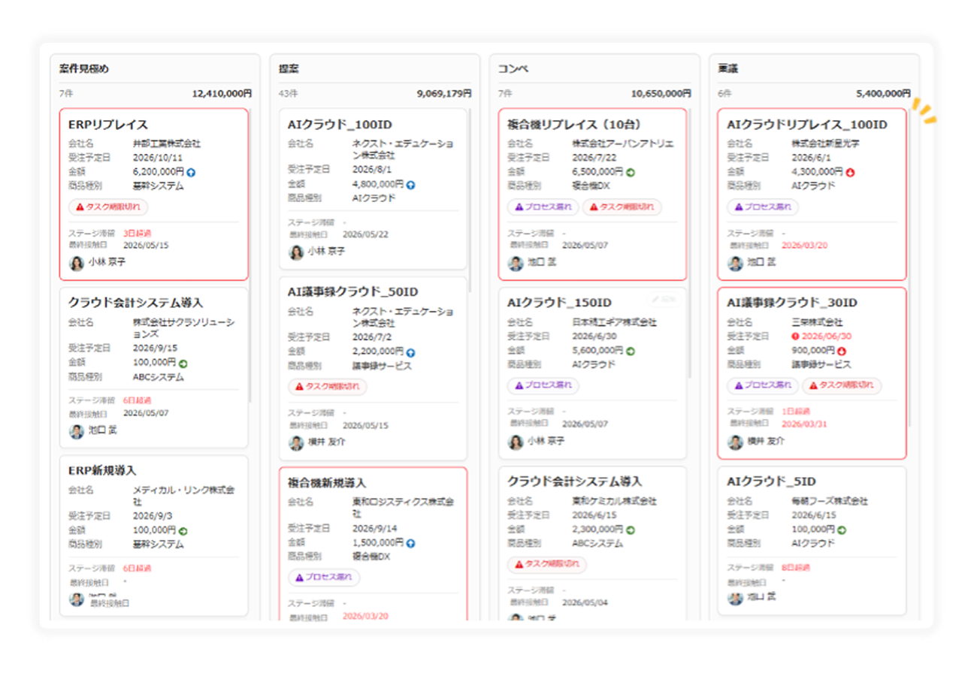Click the プロセス漏れ tag on the 複合機新規導入 card
The image size is (977, 676).
[x=324, y=578]
